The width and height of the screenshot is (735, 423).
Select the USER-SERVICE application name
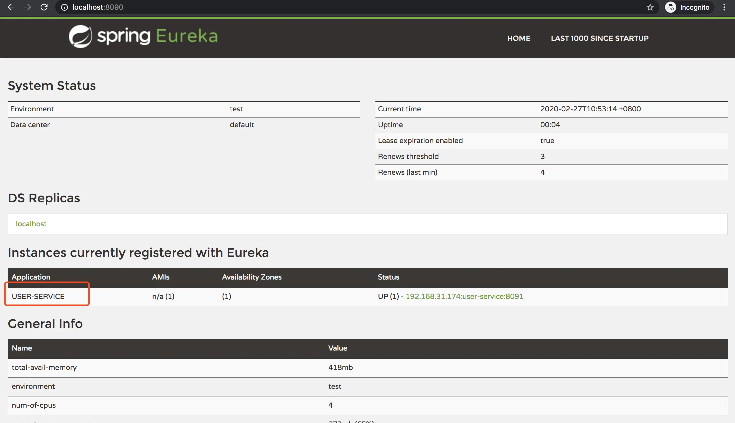(38, 296)
